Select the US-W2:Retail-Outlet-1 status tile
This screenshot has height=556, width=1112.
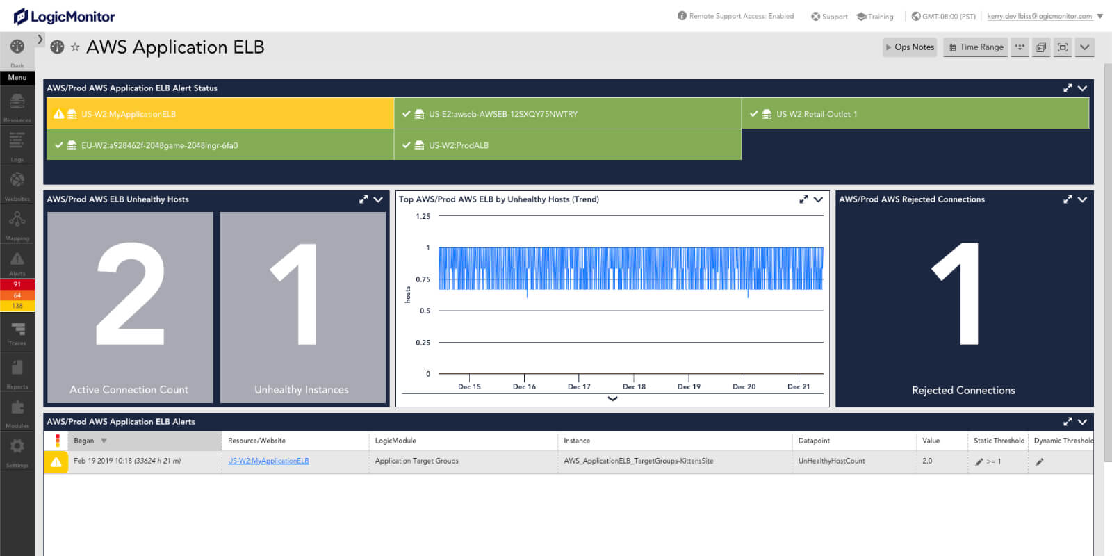[915, 113]
